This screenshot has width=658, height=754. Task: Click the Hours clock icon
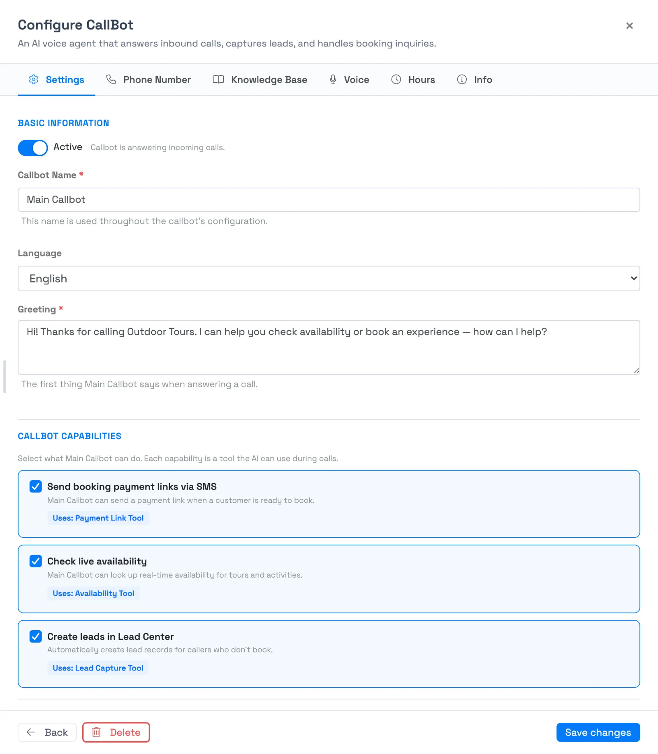(x=396, y=79)
